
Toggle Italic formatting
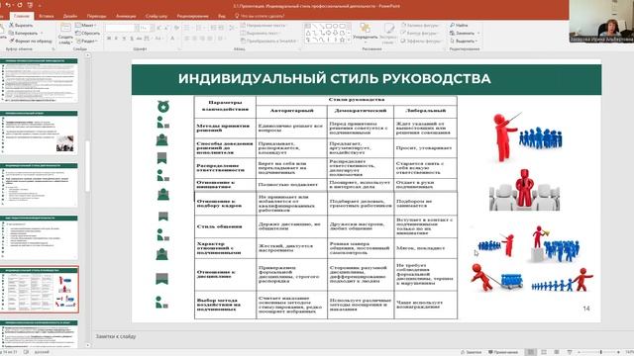click(117, 39)
